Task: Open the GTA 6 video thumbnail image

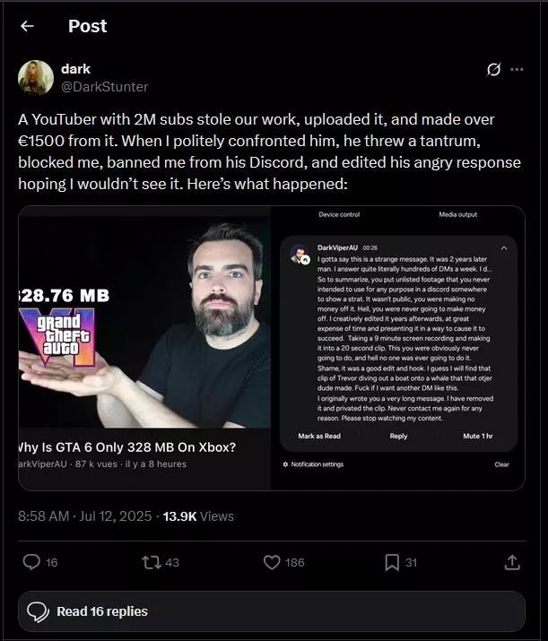Action: pos(144,348)
